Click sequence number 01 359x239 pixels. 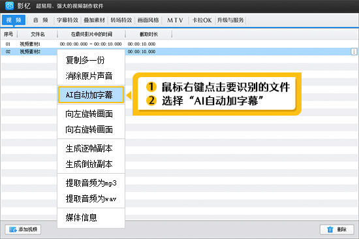click(8, 44)
